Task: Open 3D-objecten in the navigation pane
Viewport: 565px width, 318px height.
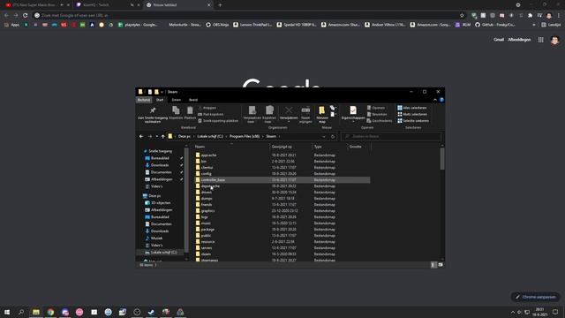Action: [161, 203]
